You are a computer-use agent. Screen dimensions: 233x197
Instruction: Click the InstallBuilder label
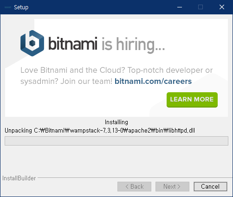pos(19,178)
